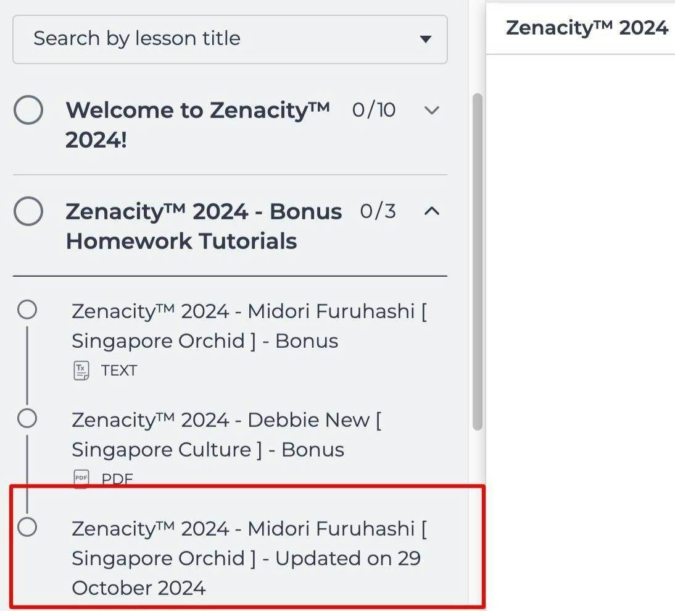Mark Midori Furuhashi Bonus lesson circle
Viewport: 675px width, 611px height.
[27, 310]
